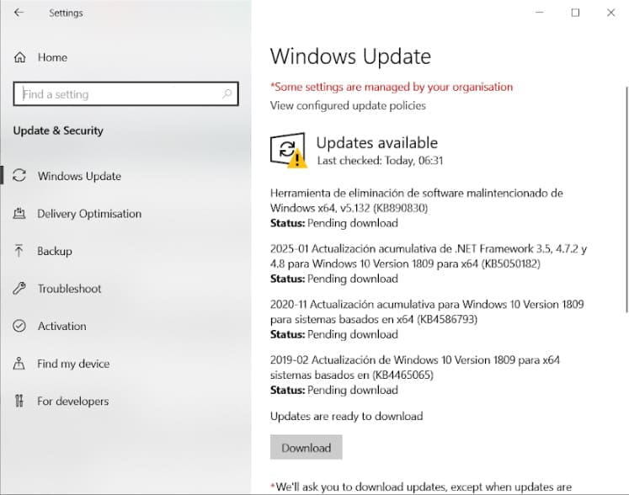Image resolution: width=629 pixels, height=495 pixels.
Task: Click the Backup upload arrow icon
Action: click(19, 251)
